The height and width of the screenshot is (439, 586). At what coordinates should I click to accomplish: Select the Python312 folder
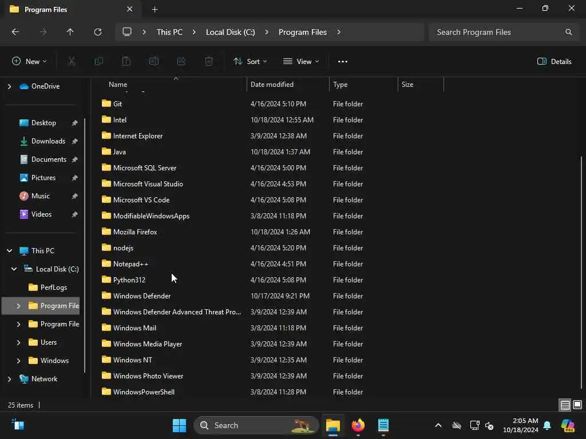tap(129, 280)
